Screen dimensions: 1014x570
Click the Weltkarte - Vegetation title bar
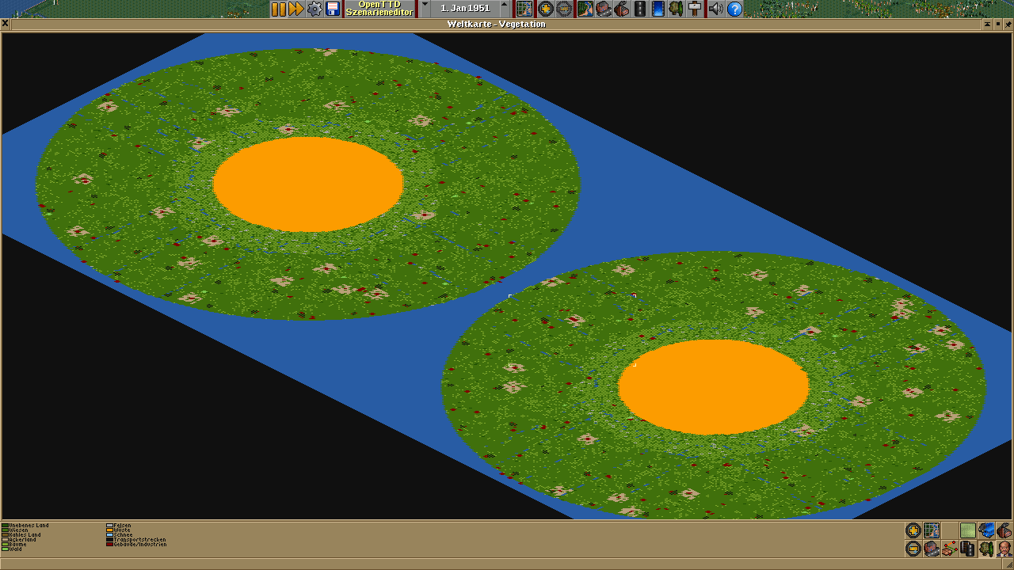(x=496, y=25)
